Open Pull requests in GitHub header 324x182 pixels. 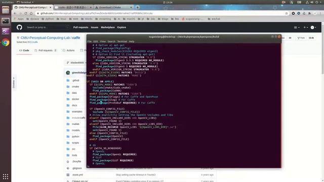coord(80,27)
